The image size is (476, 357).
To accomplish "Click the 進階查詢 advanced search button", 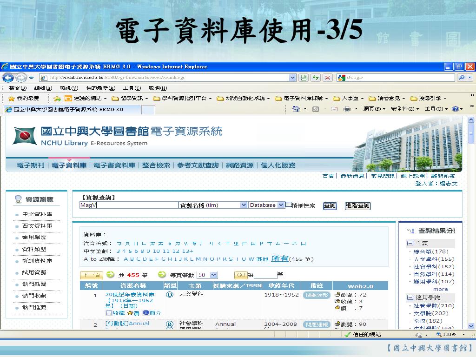I will click(358, 205).
